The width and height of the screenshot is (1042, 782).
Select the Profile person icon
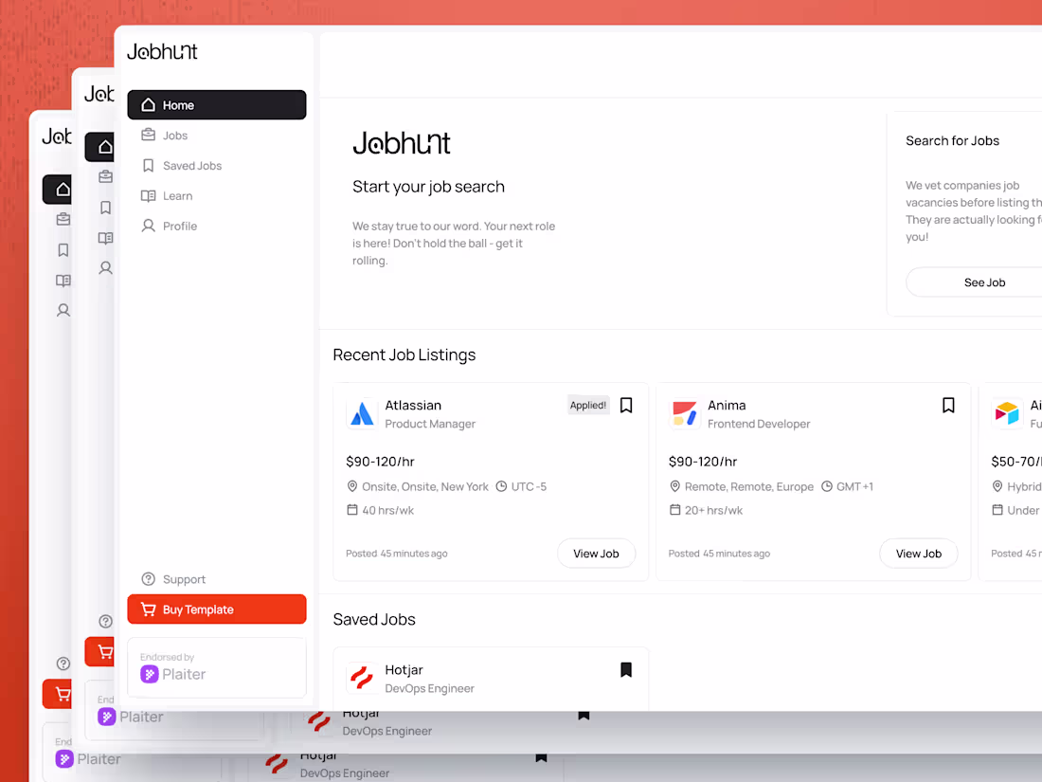tap(148, 226)
